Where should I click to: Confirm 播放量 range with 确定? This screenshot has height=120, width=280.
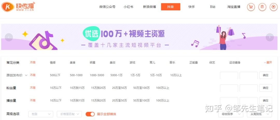(266, 101)
